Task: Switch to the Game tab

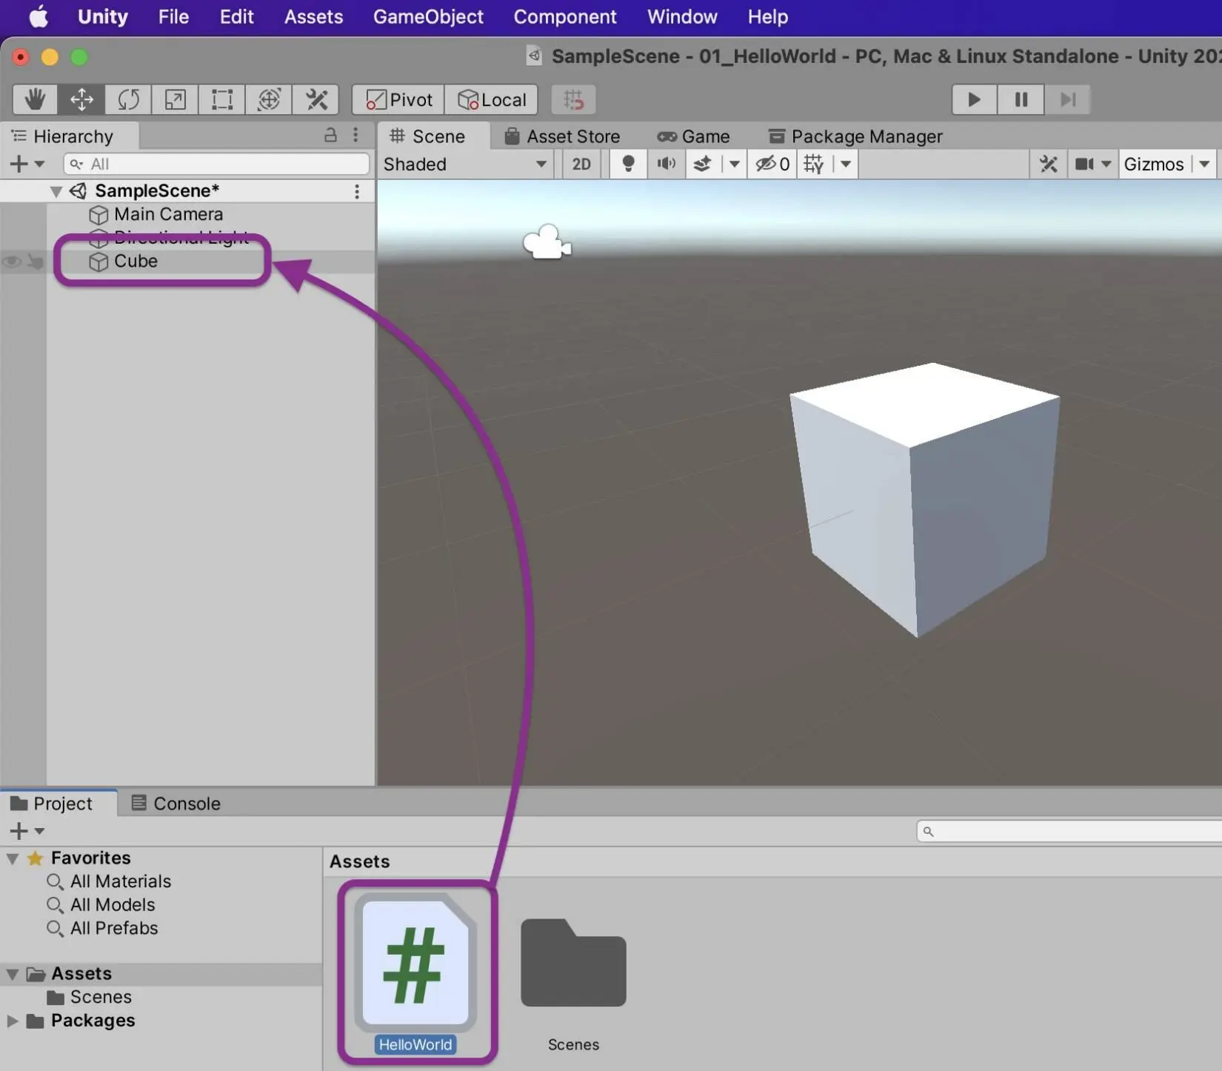Action: pyautogui.click(x=693, y=136)
